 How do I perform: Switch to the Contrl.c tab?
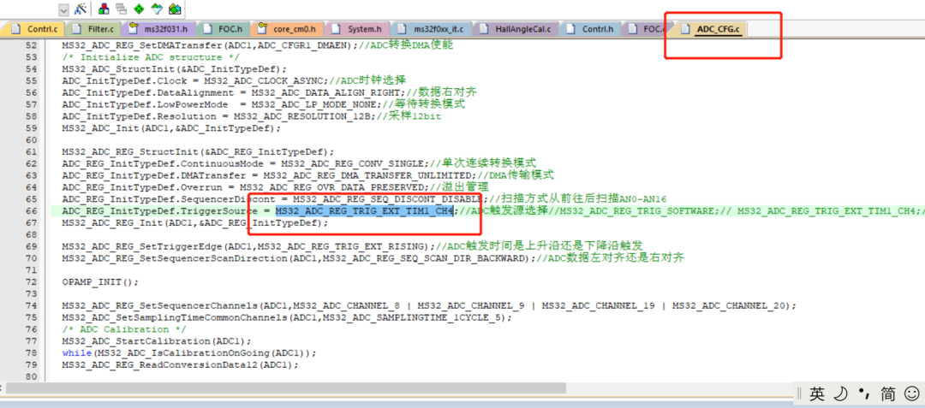pyautogui.click(x=35, y=28)
